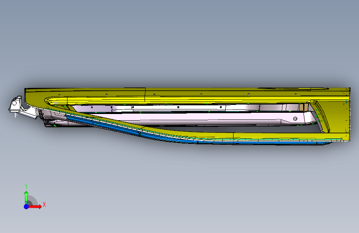Click the "X" label of the axis triad
Screen dimensions: 359x233
point(44,204)
